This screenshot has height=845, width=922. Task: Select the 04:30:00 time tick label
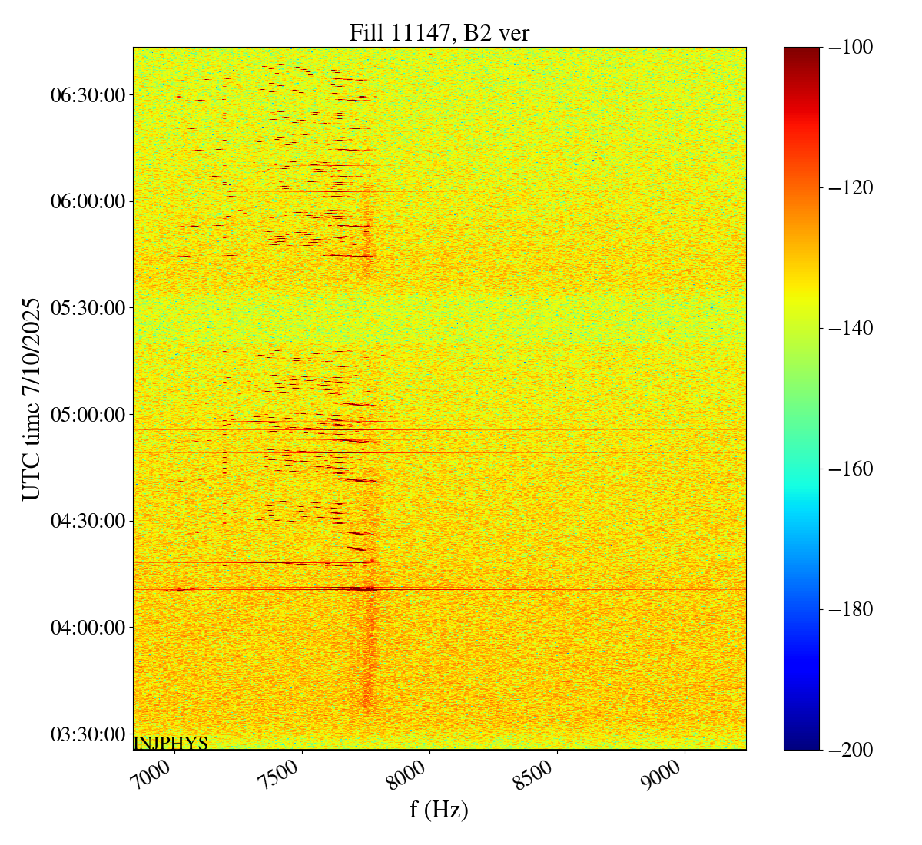coord(88,521)
